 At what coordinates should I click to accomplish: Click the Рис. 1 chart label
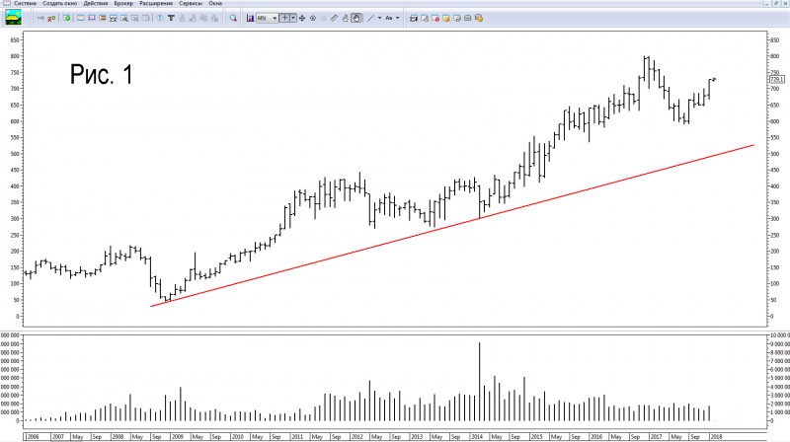(102, 74)
